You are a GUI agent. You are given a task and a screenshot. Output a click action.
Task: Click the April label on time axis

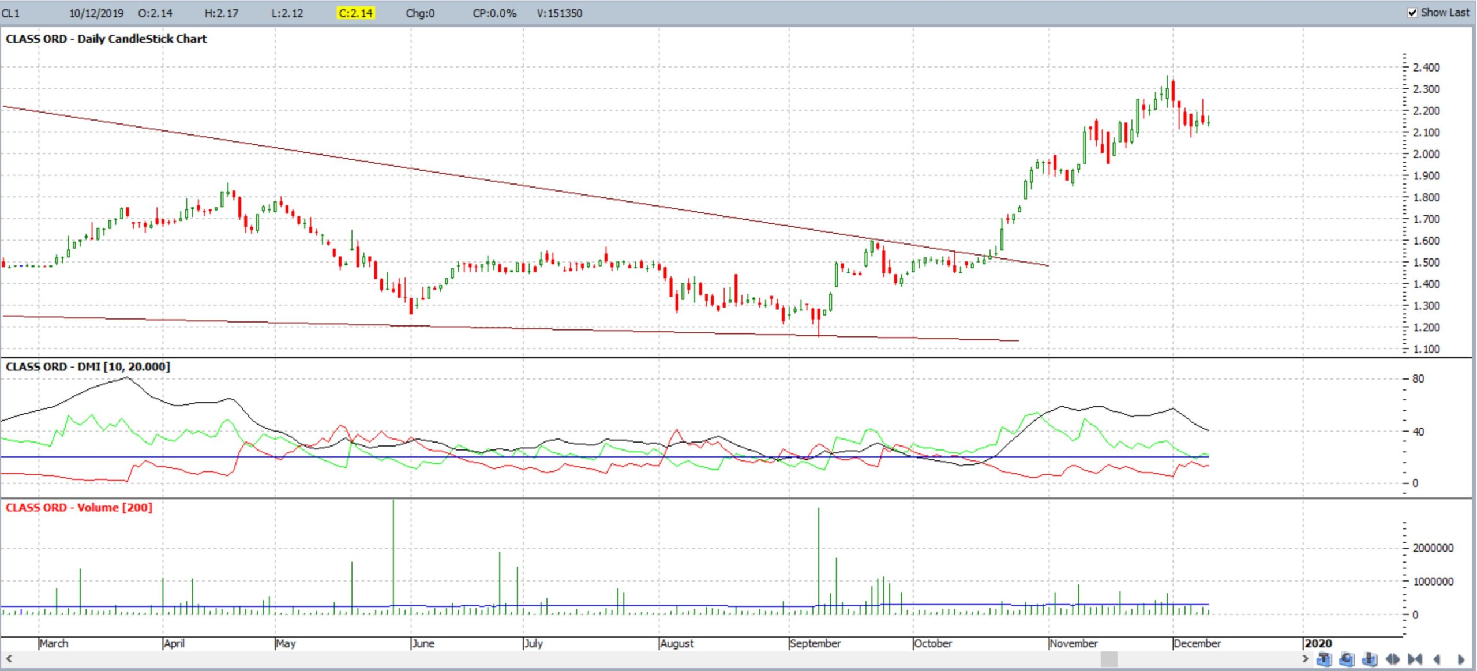(x=174, y=643)
